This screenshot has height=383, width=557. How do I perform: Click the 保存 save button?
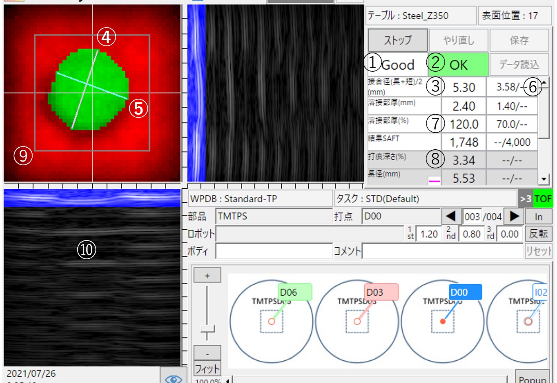pos(519,40)
